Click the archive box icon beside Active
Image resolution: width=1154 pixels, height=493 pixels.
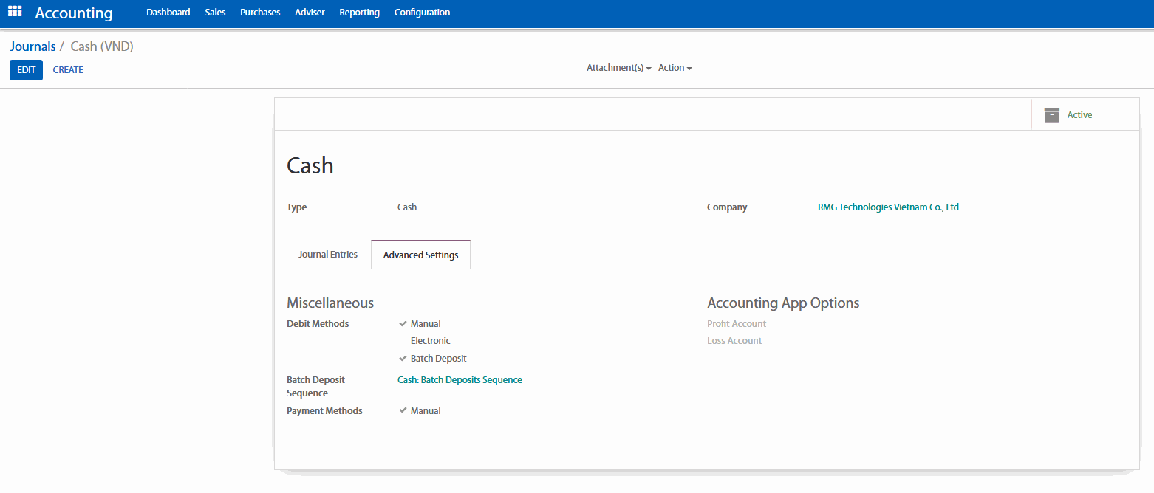pyautogui.click(x=1051, y=115)
